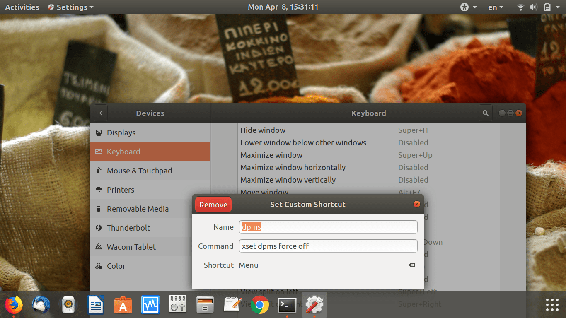This screenshot has height=318, width=566.
Task: Select the 'Hide window' shortcut row
Action: click(369, 130)
